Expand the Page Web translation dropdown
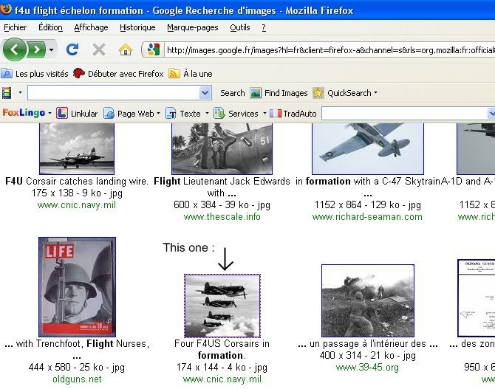 click(x=158, y=113)
